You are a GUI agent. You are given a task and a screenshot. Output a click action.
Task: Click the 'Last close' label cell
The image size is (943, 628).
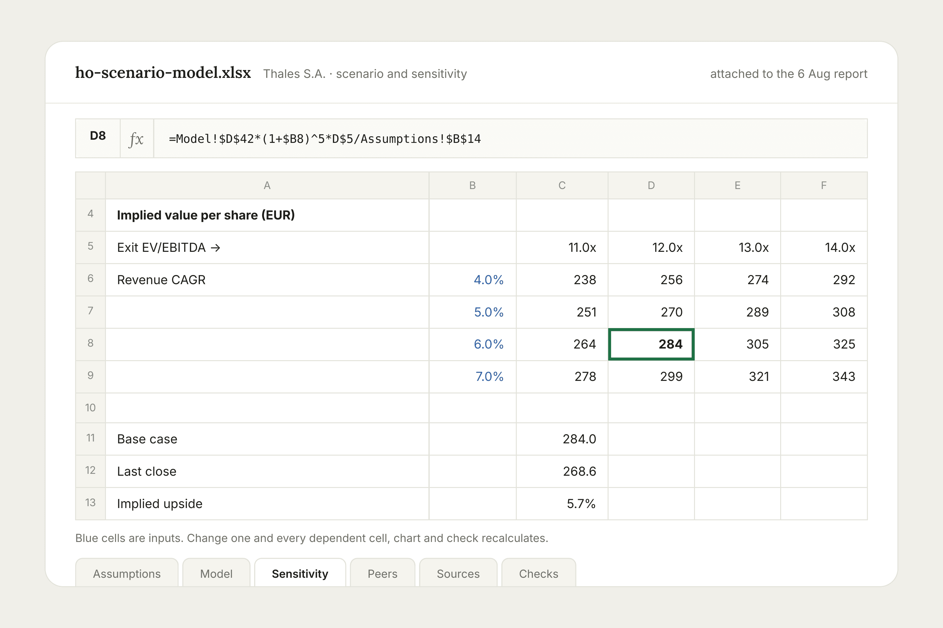(x=267, y=471)
